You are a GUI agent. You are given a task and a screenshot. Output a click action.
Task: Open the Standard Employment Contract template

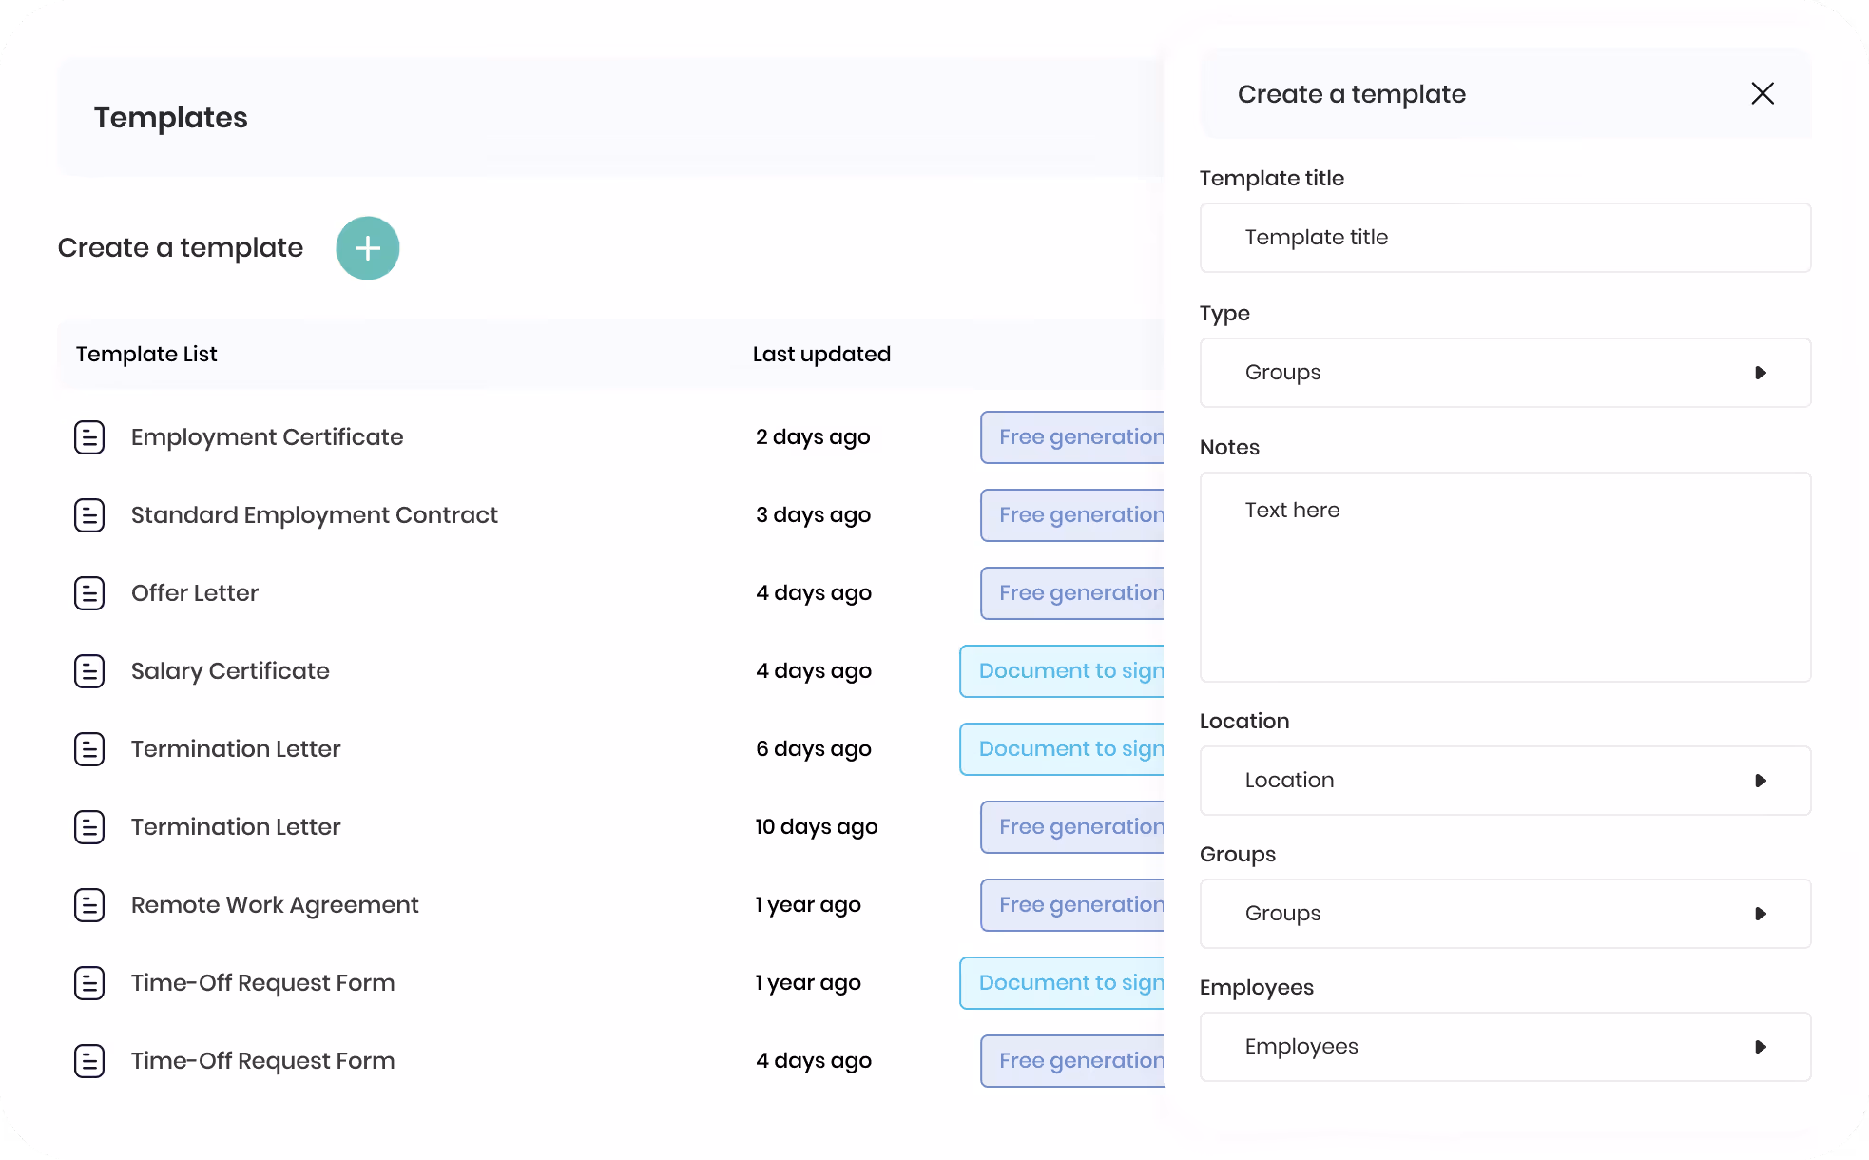(x=315, y=515)
